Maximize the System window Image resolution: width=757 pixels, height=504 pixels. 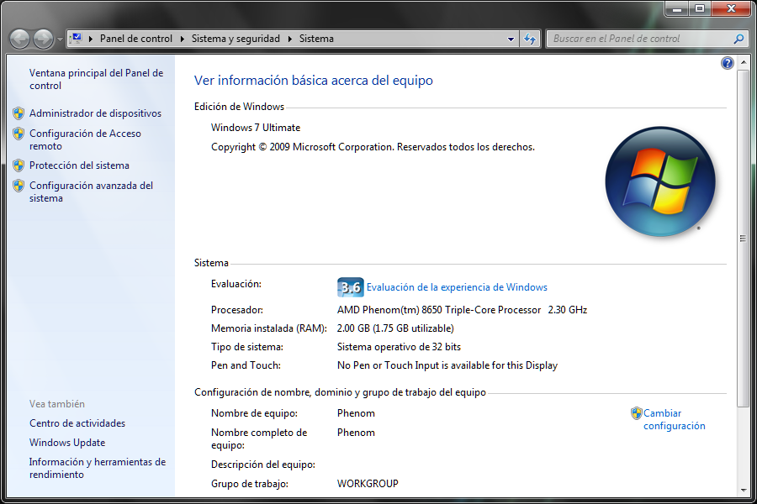700,8
